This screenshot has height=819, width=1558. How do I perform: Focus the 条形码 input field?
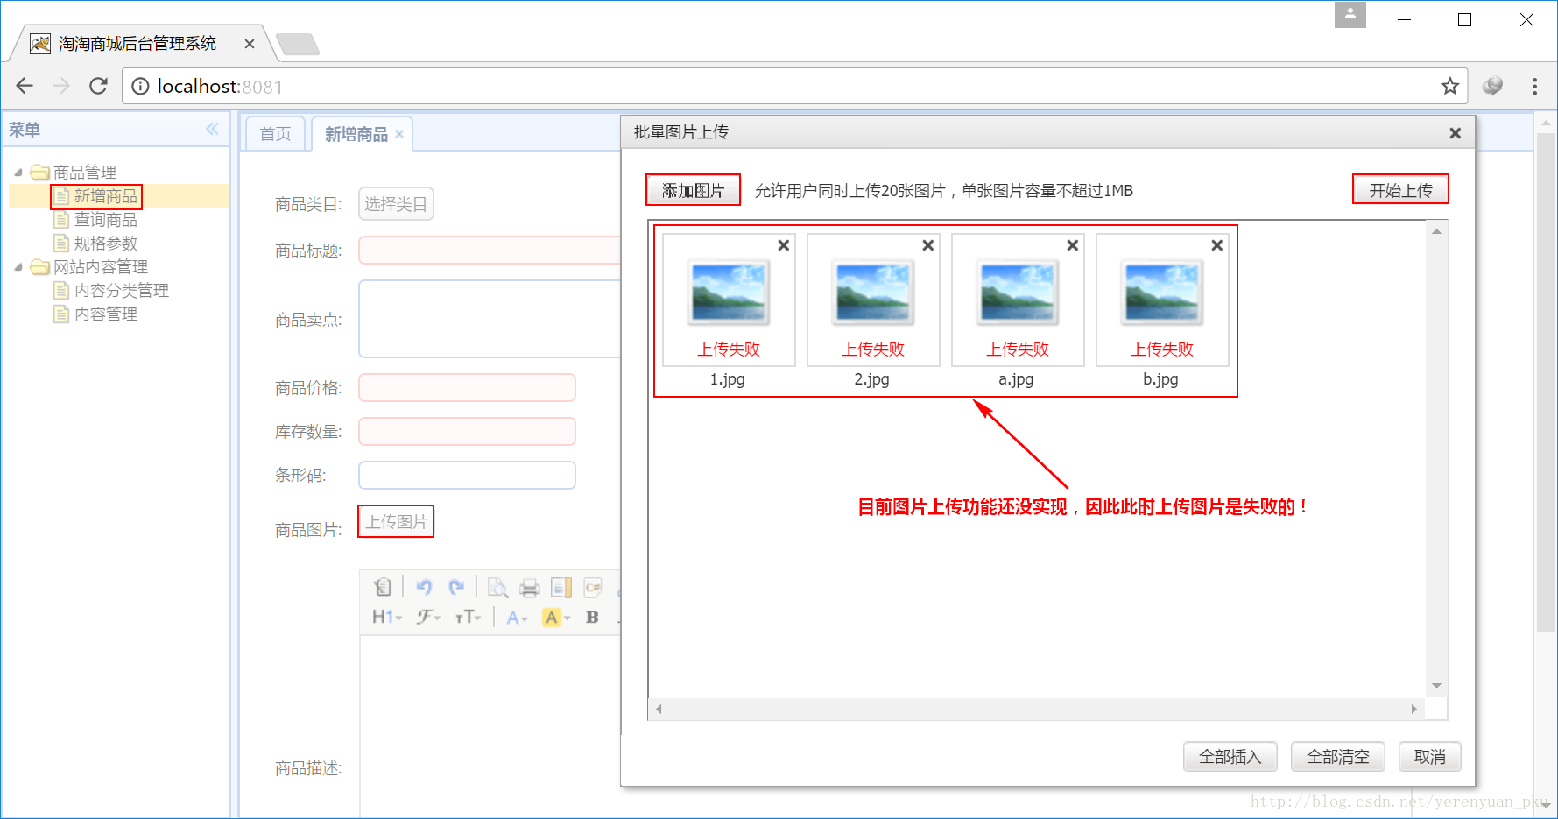pos(467,476)
